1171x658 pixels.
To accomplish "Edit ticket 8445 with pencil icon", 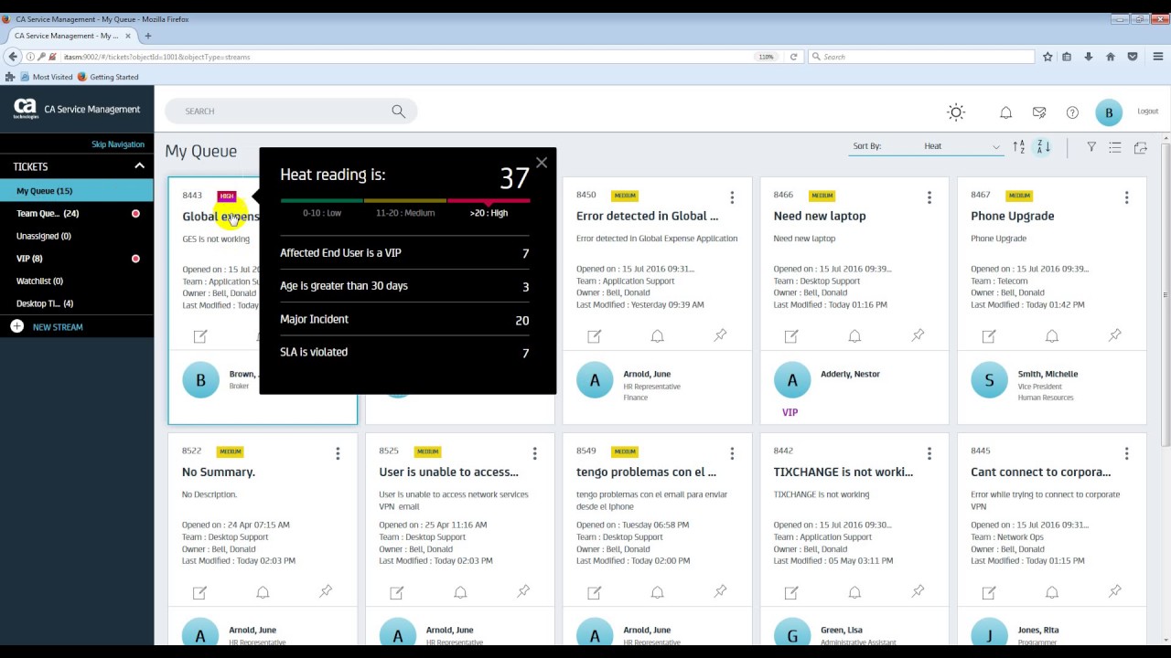I will [989, 592].
